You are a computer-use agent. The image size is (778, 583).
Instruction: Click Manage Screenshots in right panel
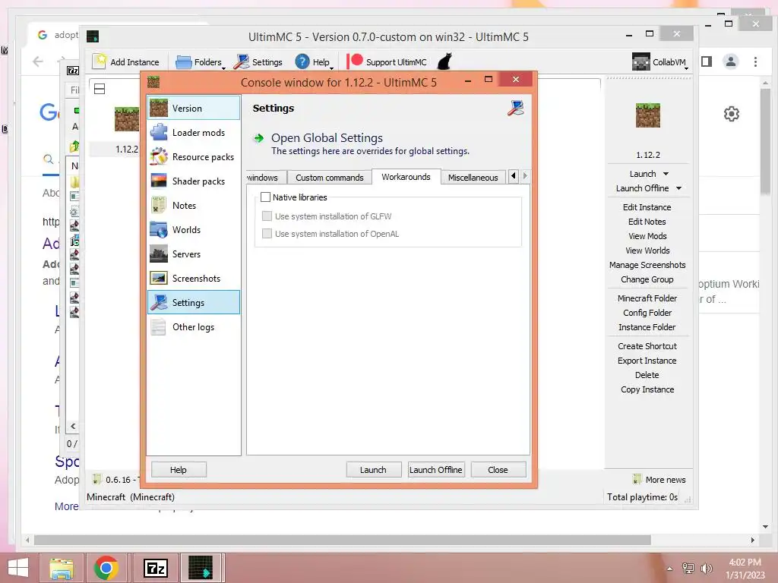pos(647,265)
